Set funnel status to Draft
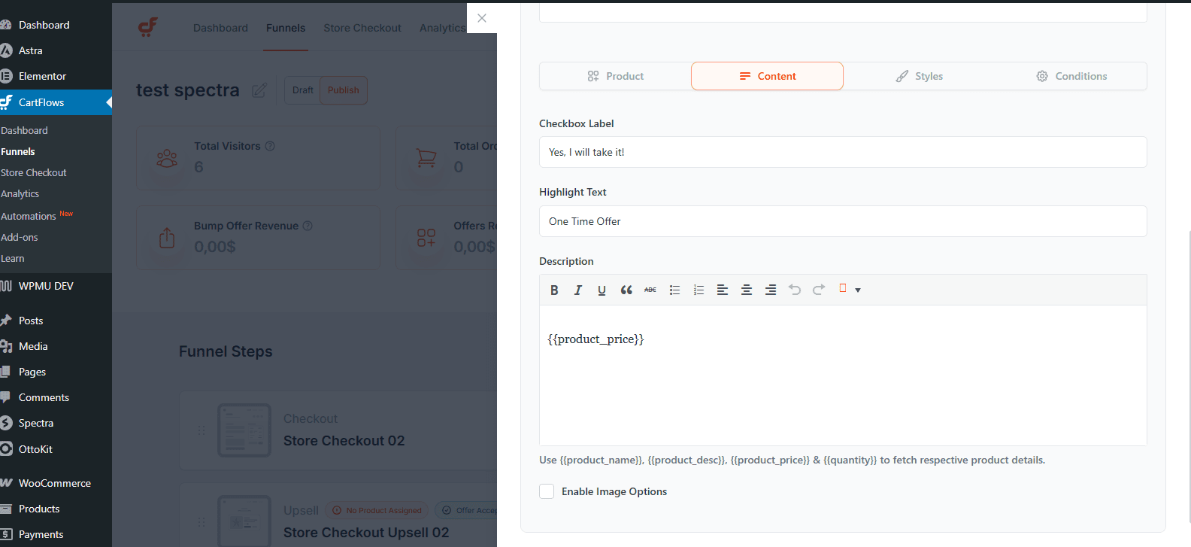1191x547 pixels. [302, 90]
